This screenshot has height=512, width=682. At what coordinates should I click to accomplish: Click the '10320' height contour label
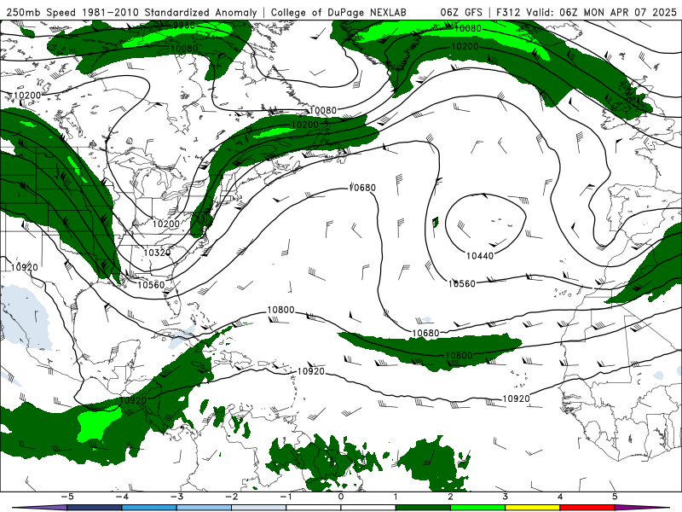coord(157,253)
